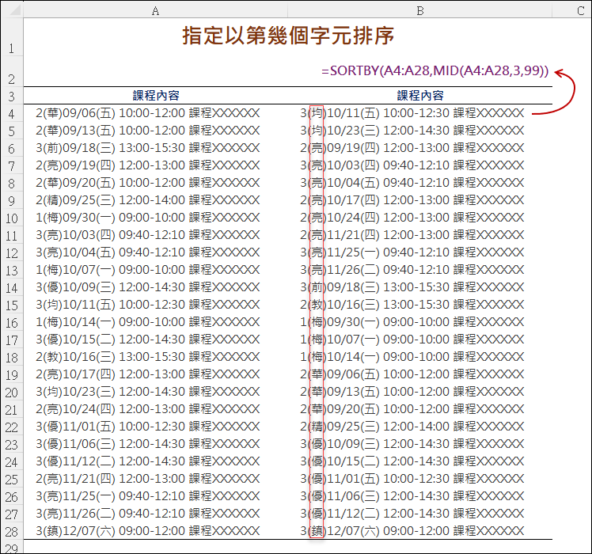
Task: Select row 3 header
Action: [12, 96]
